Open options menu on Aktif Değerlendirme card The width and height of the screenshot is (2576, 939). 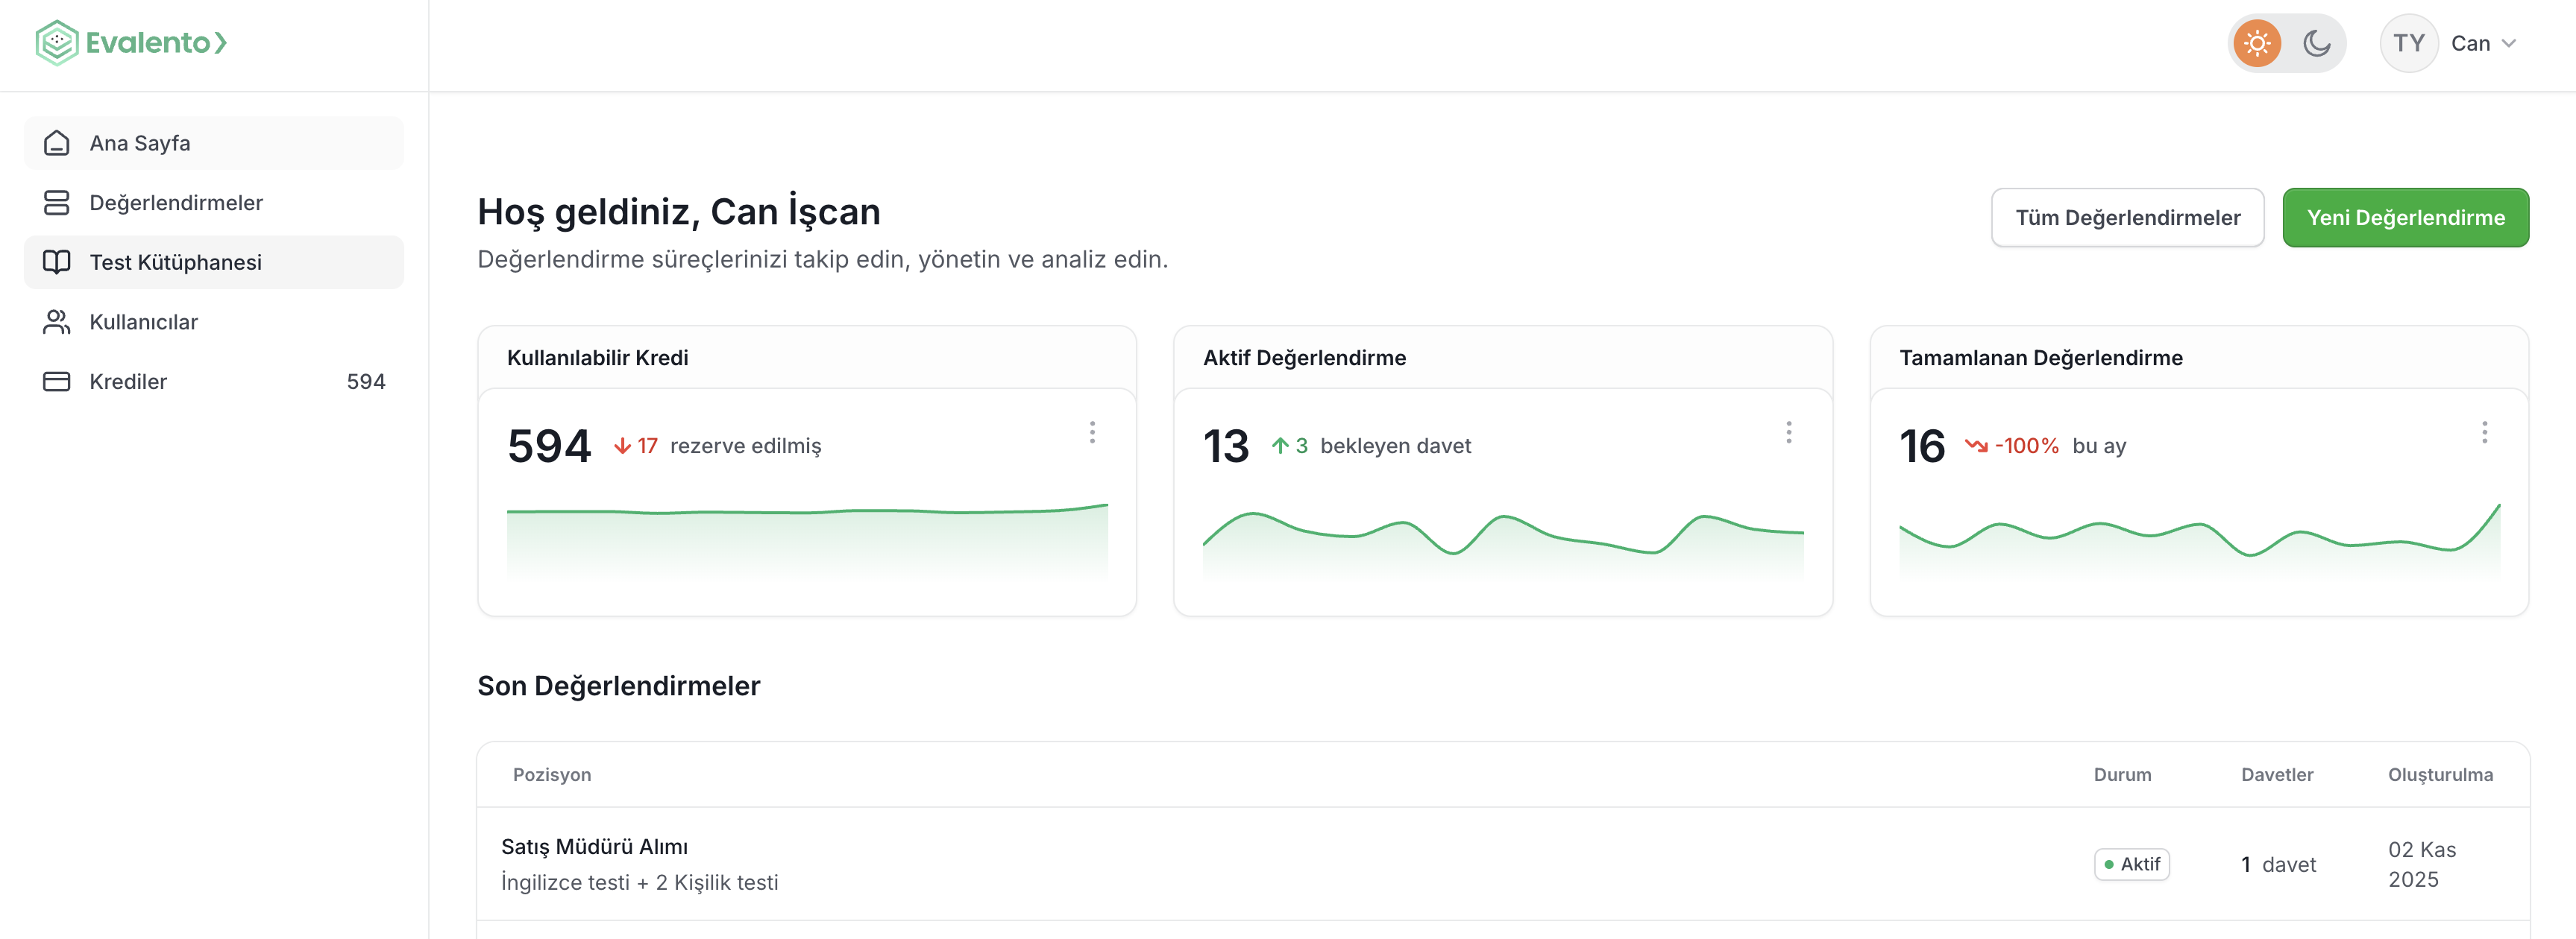[x=1788, y=432]
